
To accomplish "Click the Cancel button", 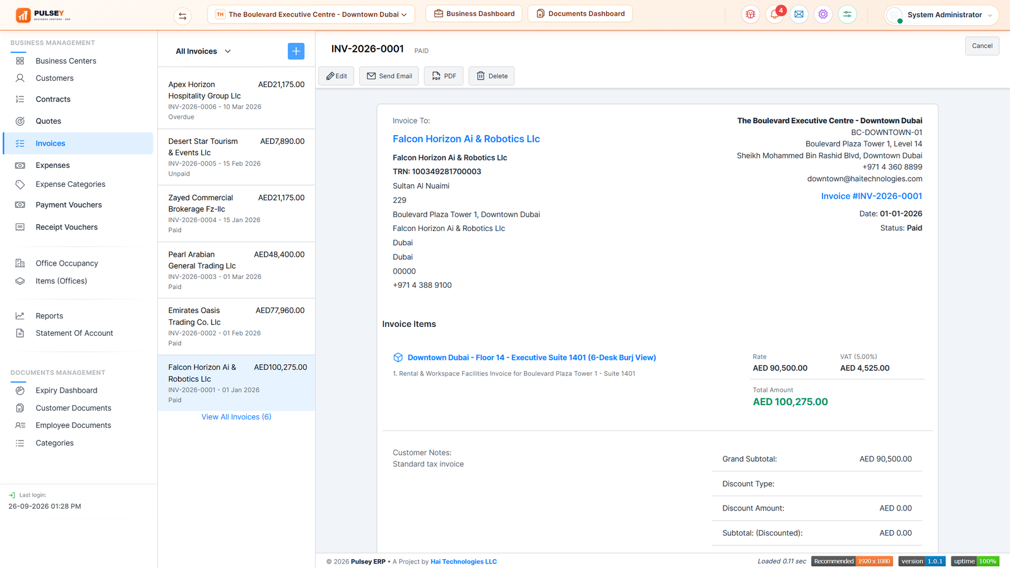I will point(982,46).
